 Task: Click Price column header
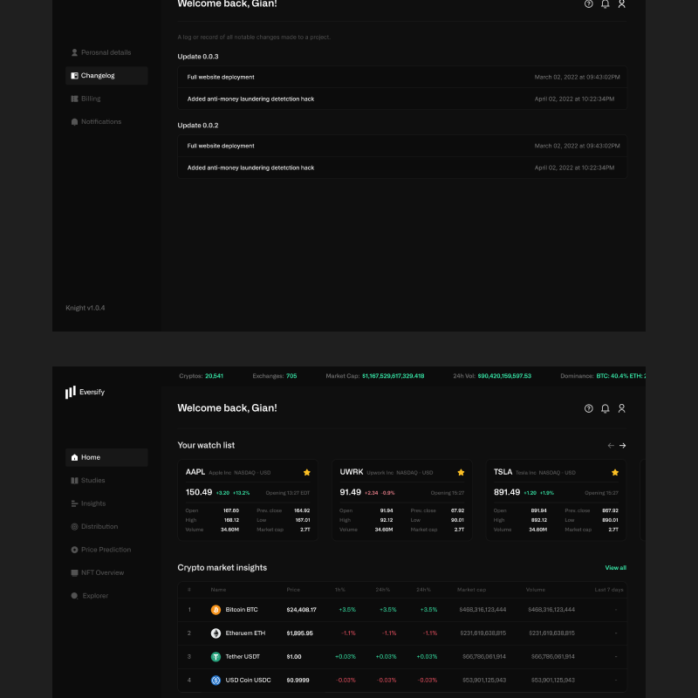(293, 590)
